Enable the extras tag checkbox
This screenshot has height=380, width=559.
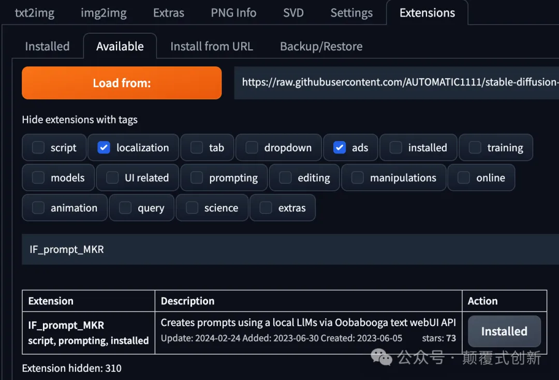[x=266, y=207]
